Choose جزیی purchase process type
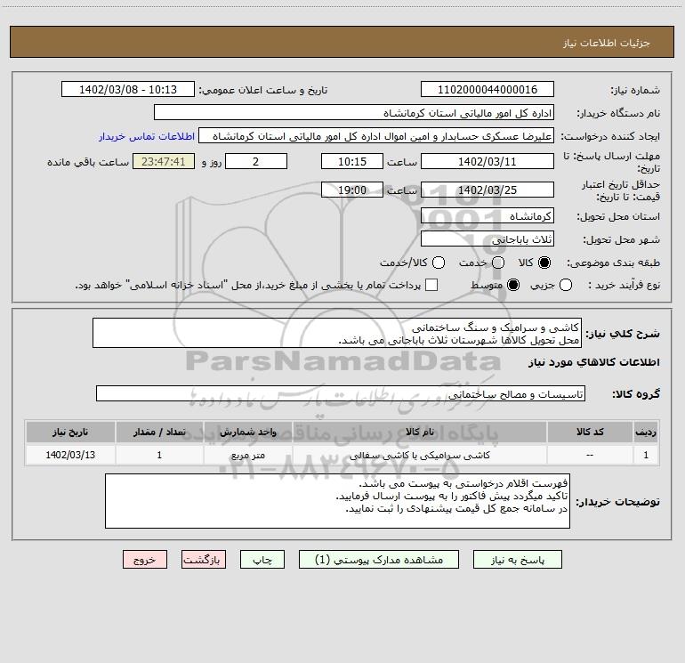The height and width of the screenshot is (663, 685). [566, 285]
